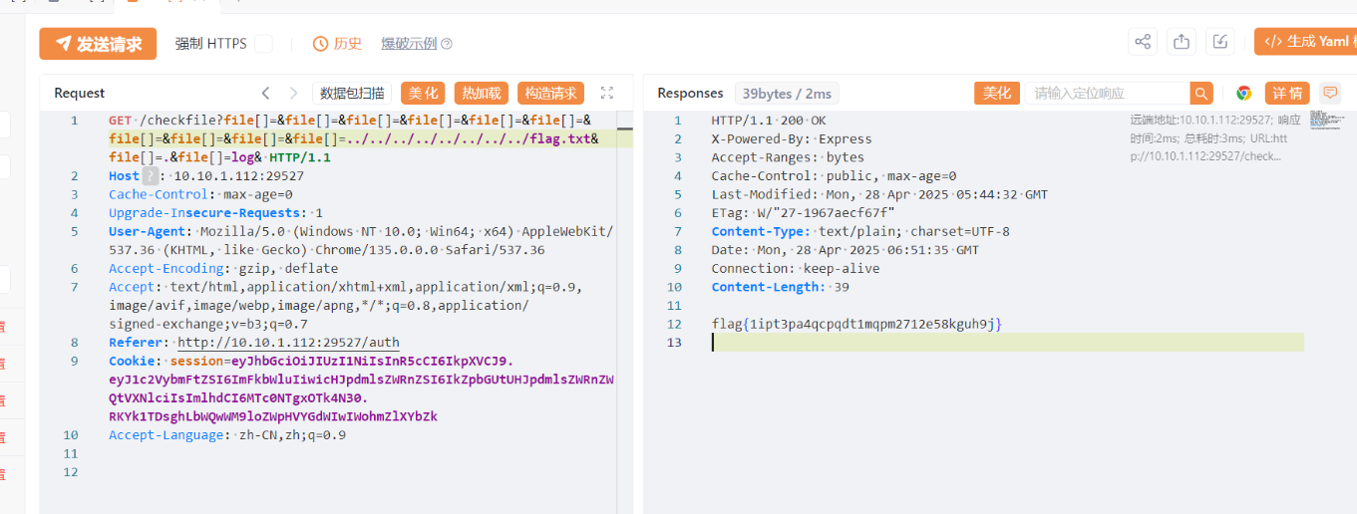Go to the previous request with the left chevron
1357x514 pixels.
(265, 93)
